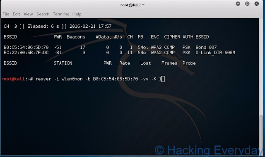Click the BSSID B0:C5:54:86:5D:70 in table

[x=26, y=47]
